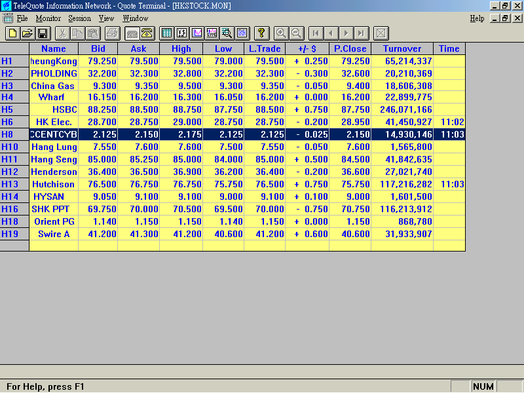The image size is (524, 393).
Task: Select row header H5
Action: (14, 109)
